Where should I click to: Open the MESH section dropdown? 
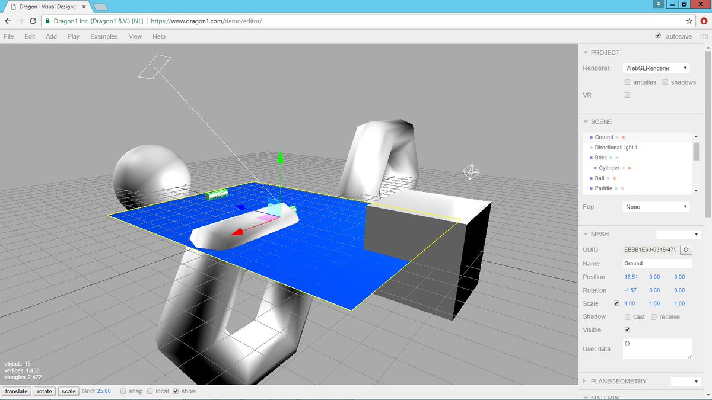pyautogui.click(x=678, y=235)
